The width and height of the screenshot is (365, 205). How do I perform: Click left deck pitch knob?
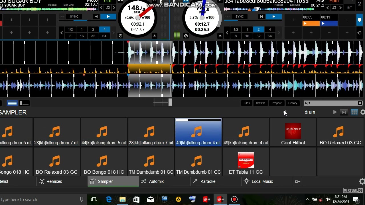pyautogui.click(x=138, y=18)
